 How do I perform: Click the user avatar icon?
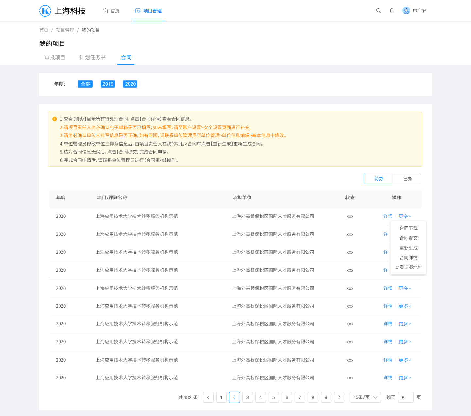406,10
